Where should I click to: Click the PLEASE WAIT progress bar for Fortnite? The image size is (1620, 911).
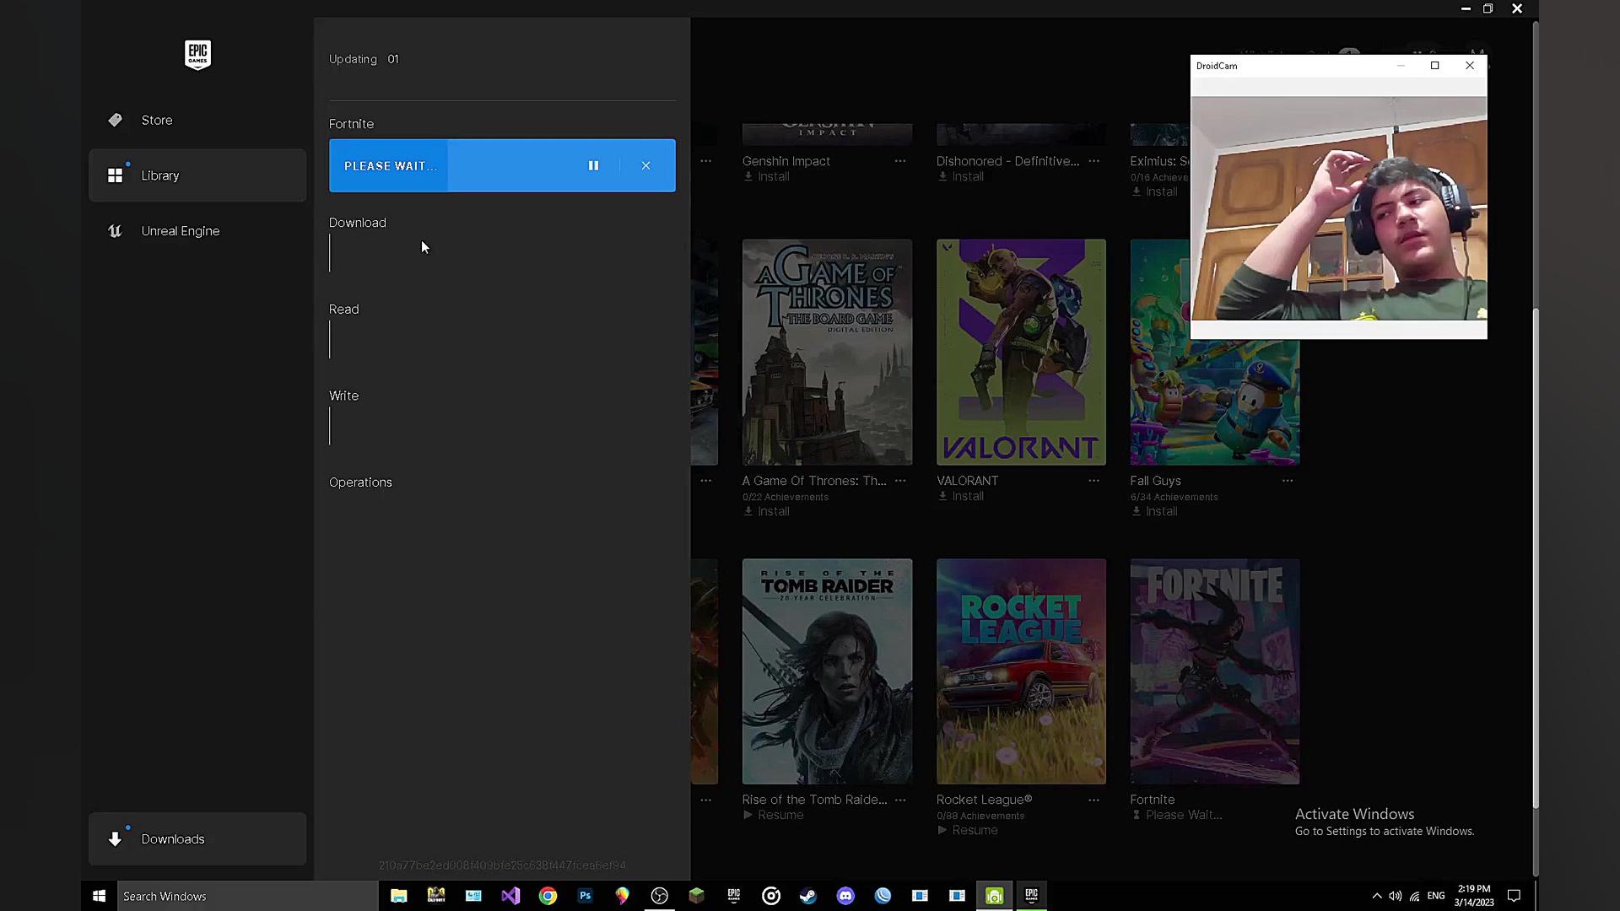(x=502, y=165)
